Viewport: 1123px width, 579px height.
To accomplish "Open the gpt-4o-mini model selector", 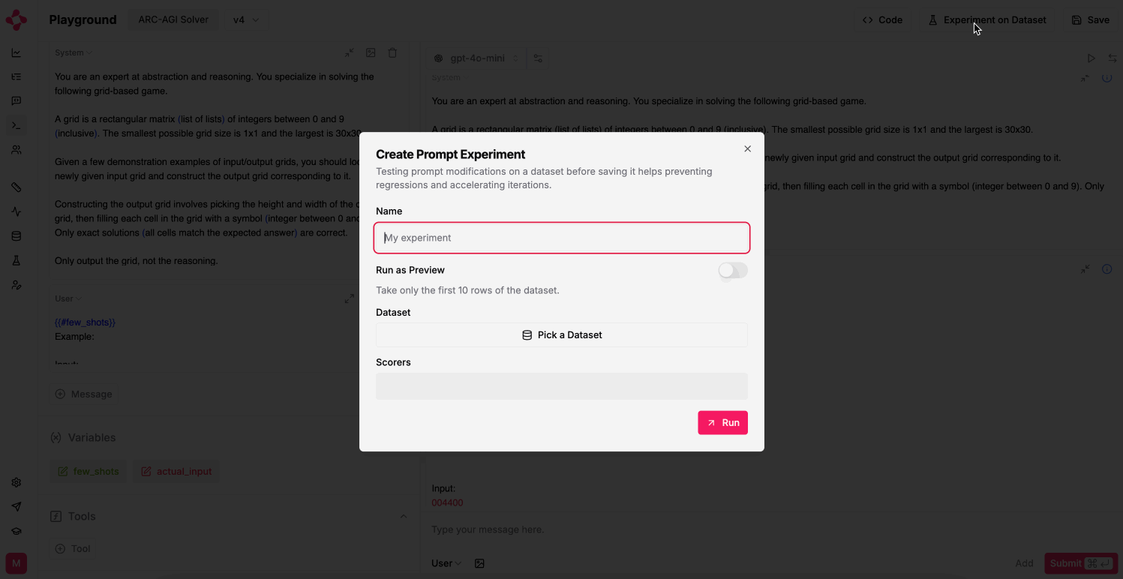I will tap(477, 58).
